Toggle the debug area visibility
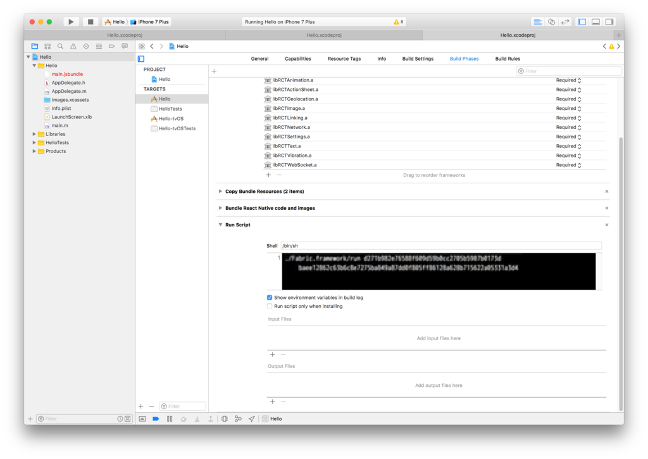The width and height of the screenshot is (648, 459). click(x=595, y=22)
